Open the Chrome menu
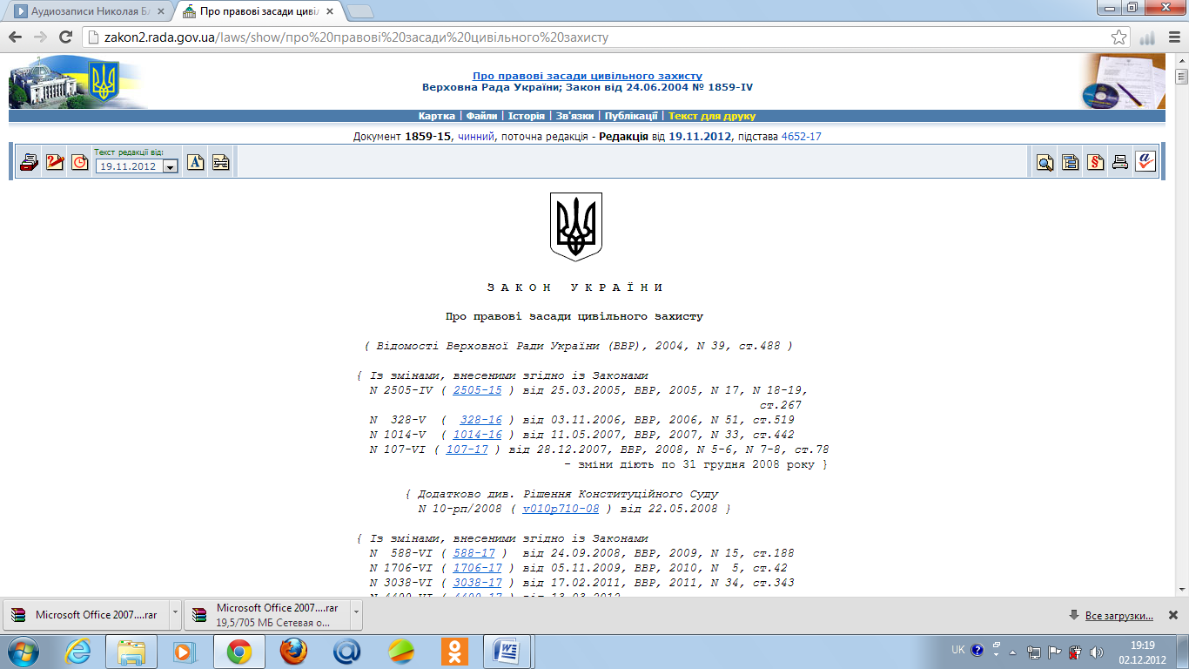Viewport: 1189px width, 669px height. point(1172,37)
